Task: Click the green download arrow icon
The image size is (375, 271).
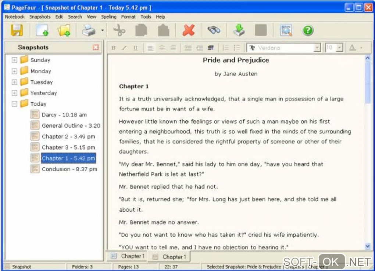Action: 239,30
